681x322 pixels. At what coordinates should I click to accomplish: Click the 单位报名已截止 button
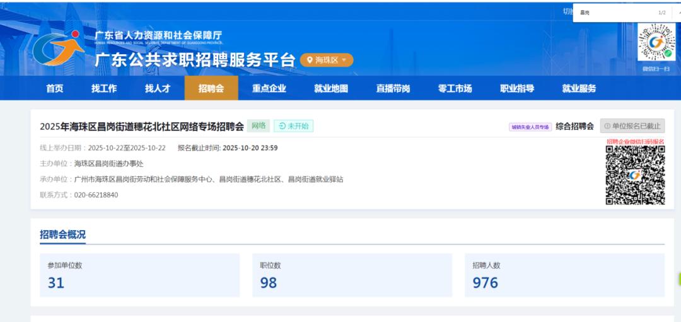click(x=632, y=126)
